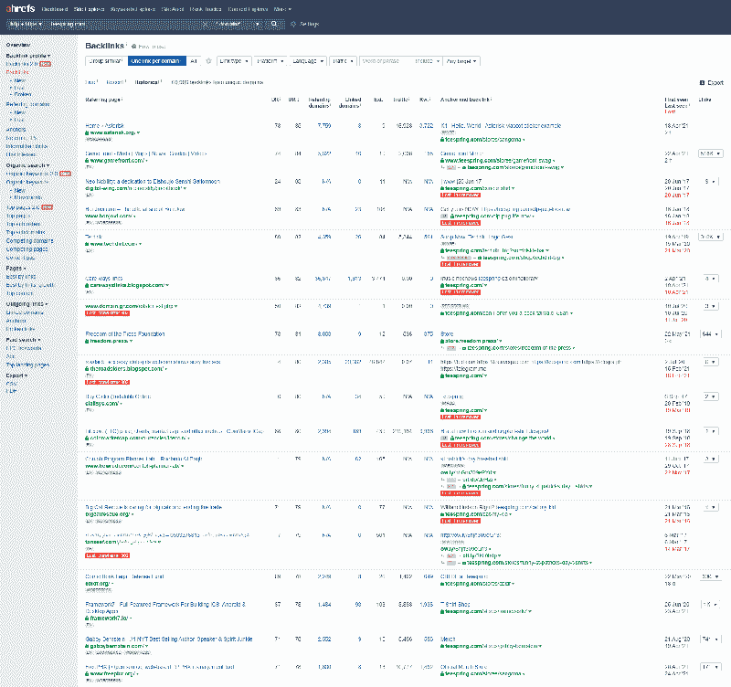Open the www.asterisk.org URL link
Screen dimensions: 731x687
click(112, 132)
